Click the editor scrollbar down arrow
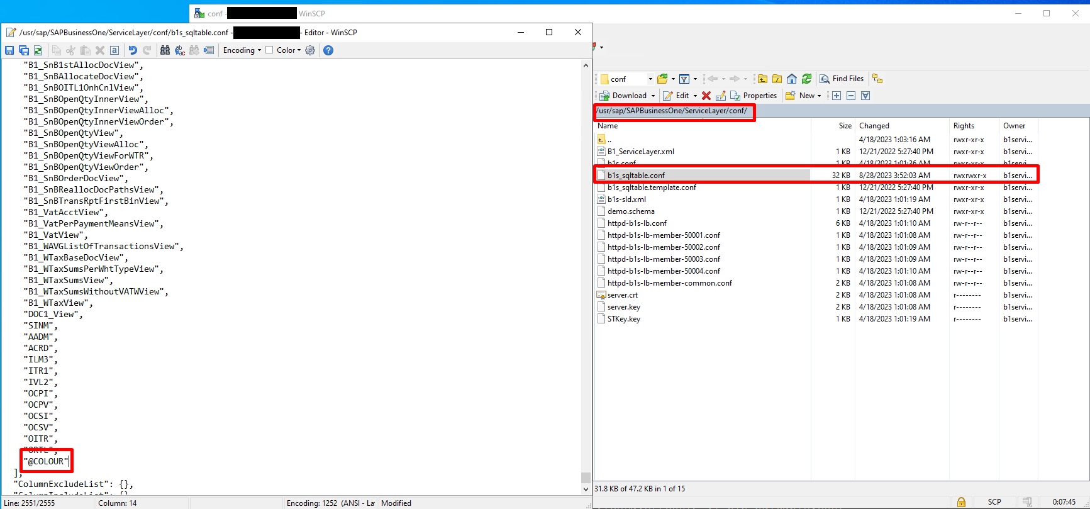Viewport: 1090px width, 509px height. (586, 489)
